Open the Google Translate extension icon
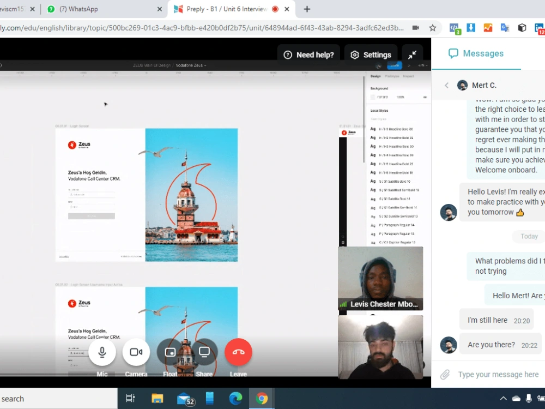 [x=505, y=28]
